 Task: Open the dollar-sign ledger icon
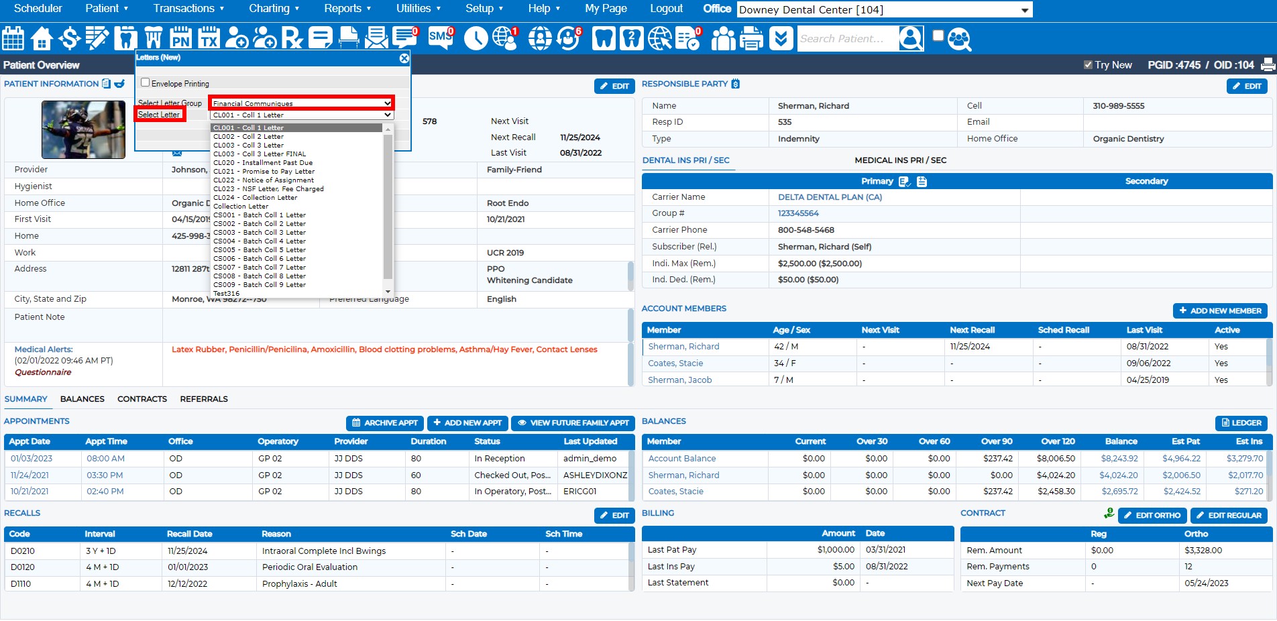(69, 38)
